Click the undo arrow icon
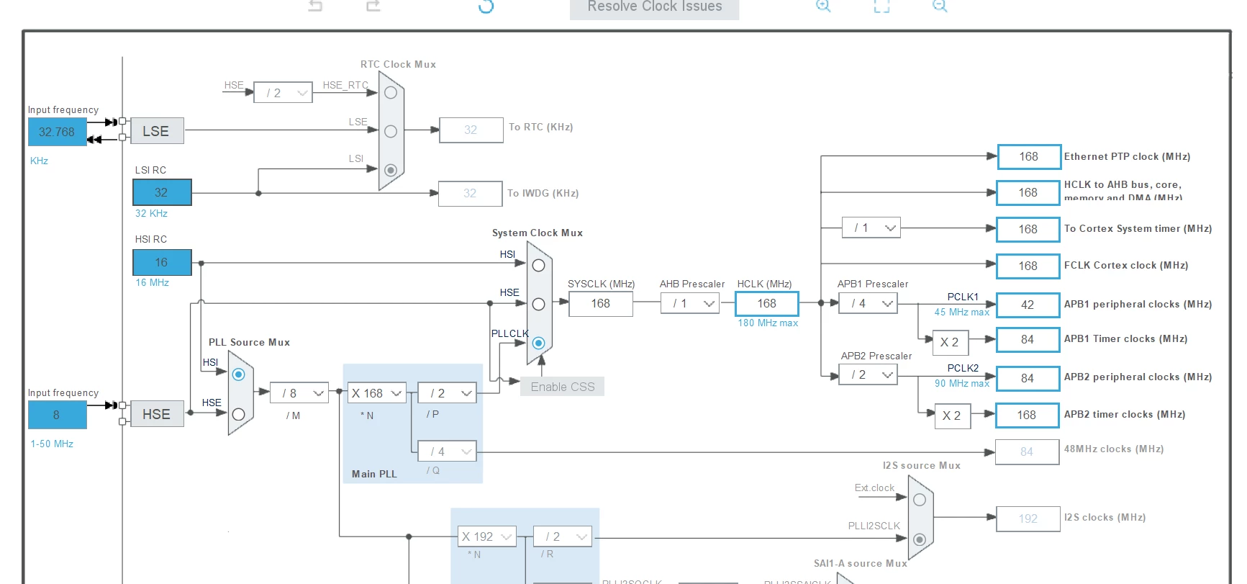The height and width of the screenshot is (584, 1247). pos(315,6)
